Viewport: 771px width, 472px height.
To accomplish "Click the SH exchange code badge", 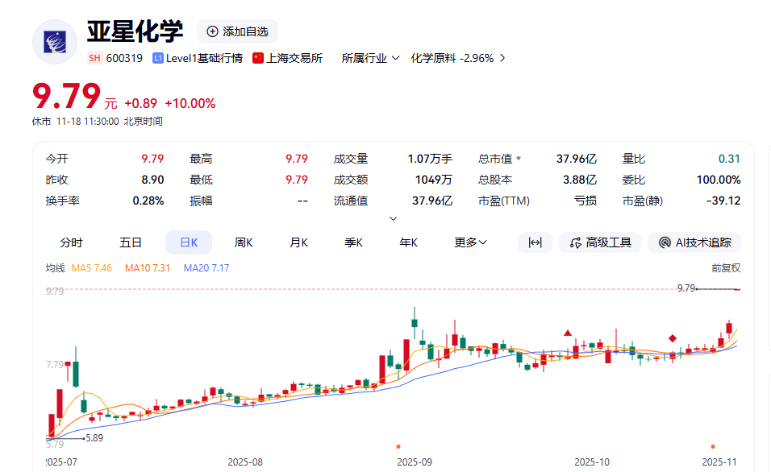I will 95,58.
